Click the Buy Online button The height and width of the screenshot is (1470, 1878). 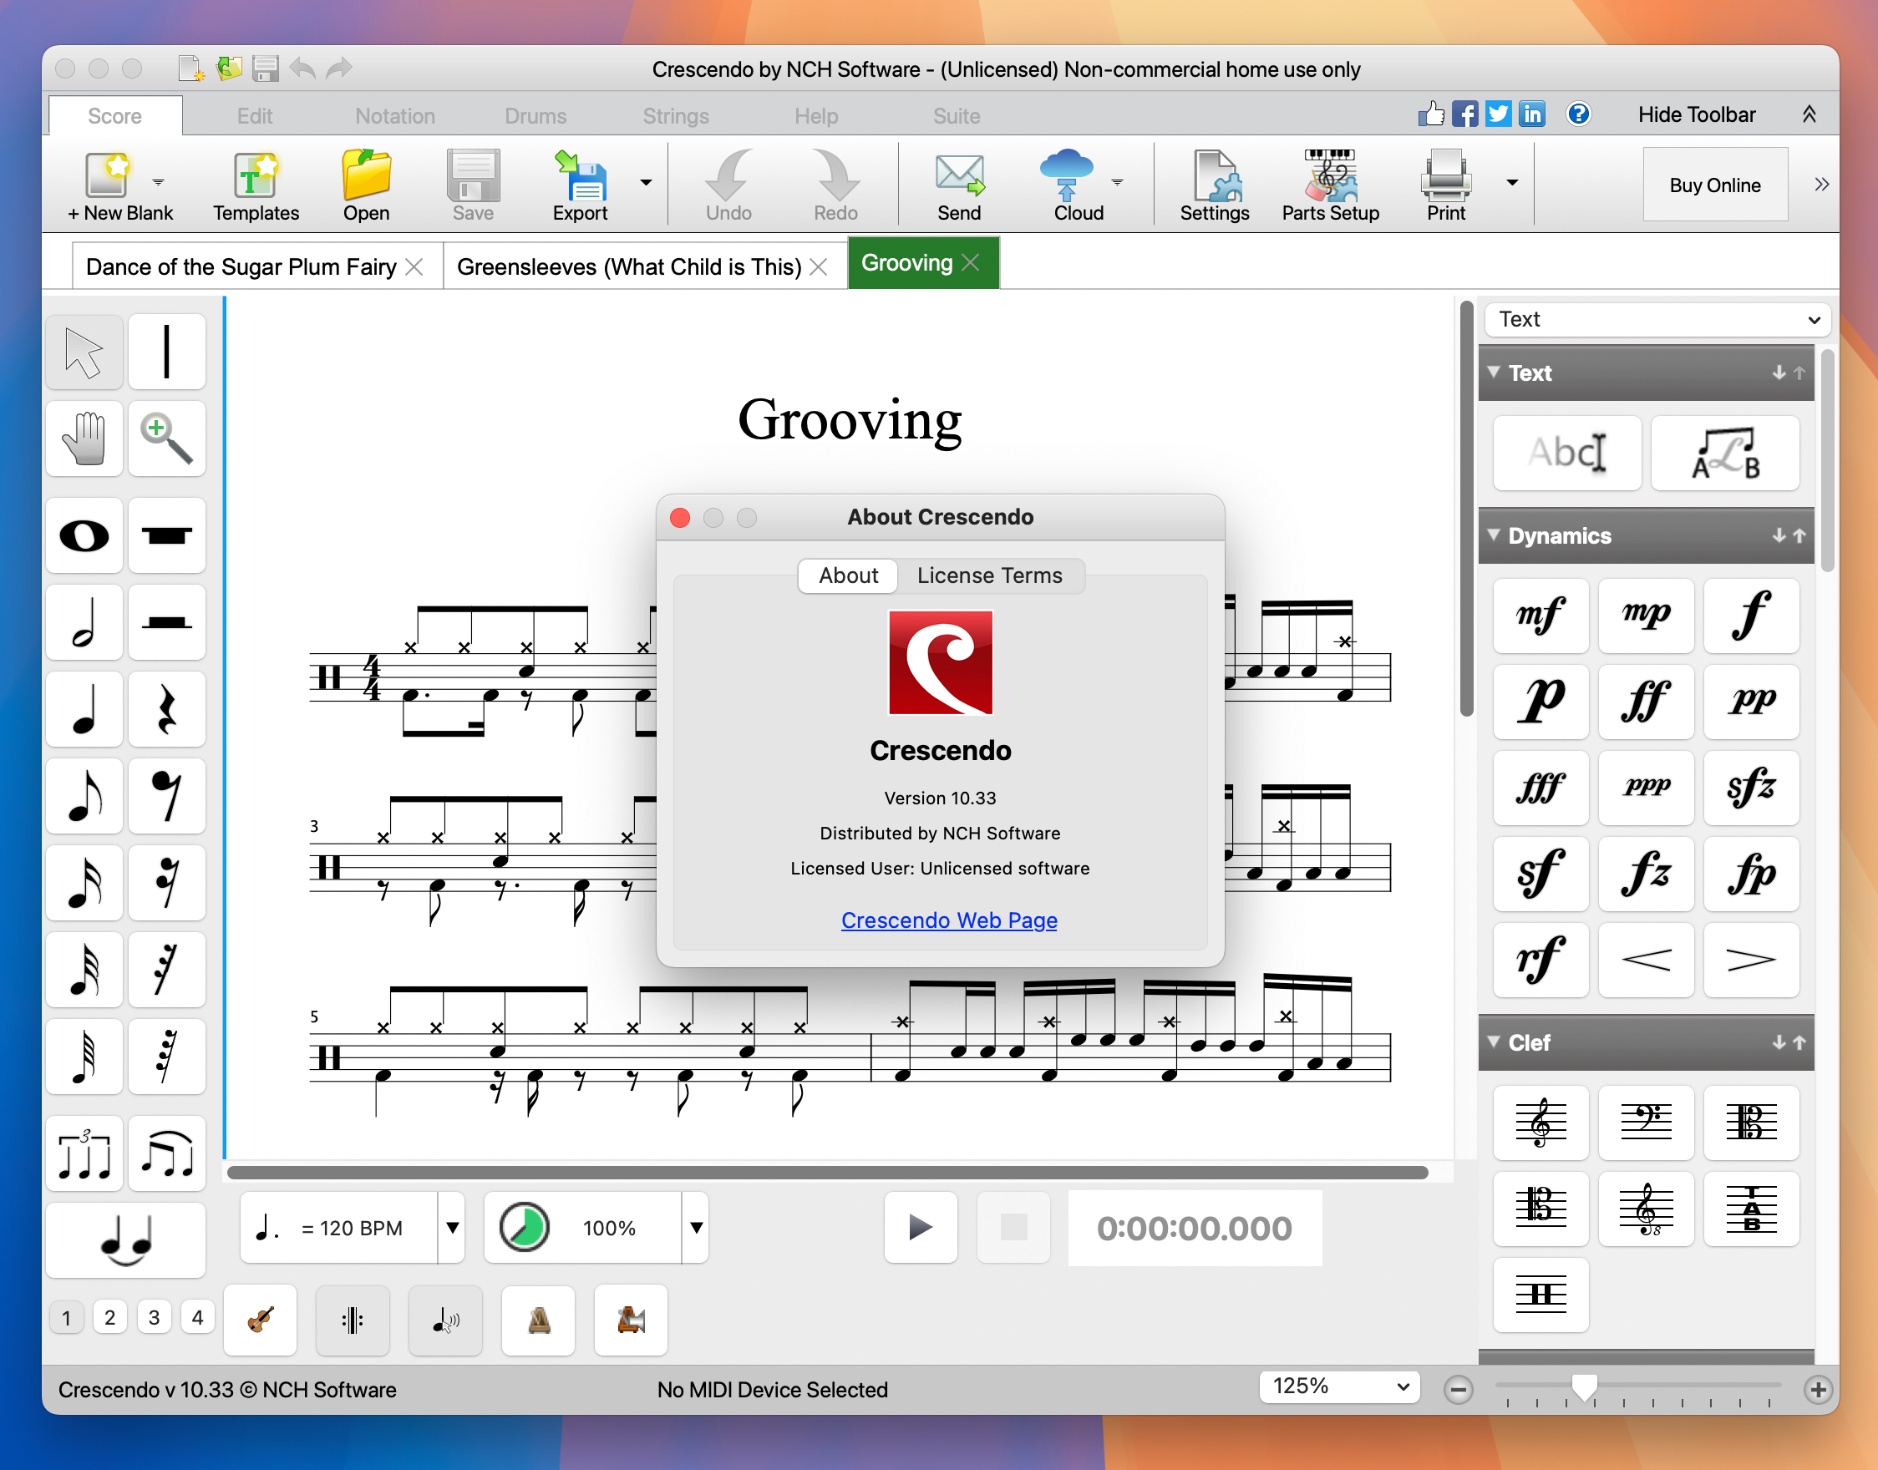click(x=1714, y=185)
